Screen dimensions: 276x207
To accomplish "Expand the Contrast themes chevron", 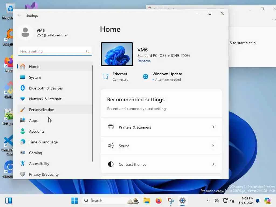I will click(213, 164).
